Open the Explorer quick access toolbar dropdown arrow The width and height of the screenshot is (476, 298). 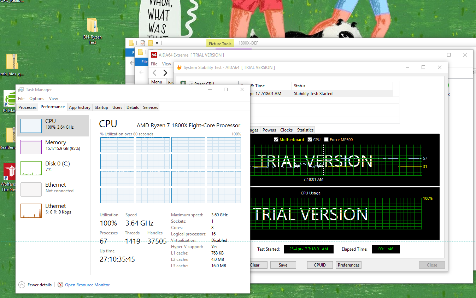(157, 43)
